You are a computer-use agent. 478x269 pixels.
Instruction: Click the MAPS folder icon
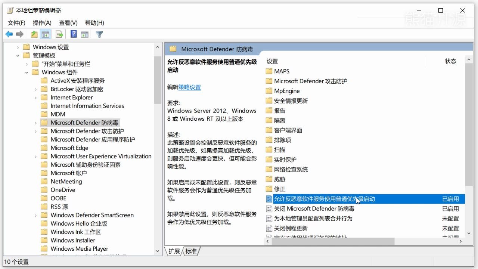tap(269, 71)
